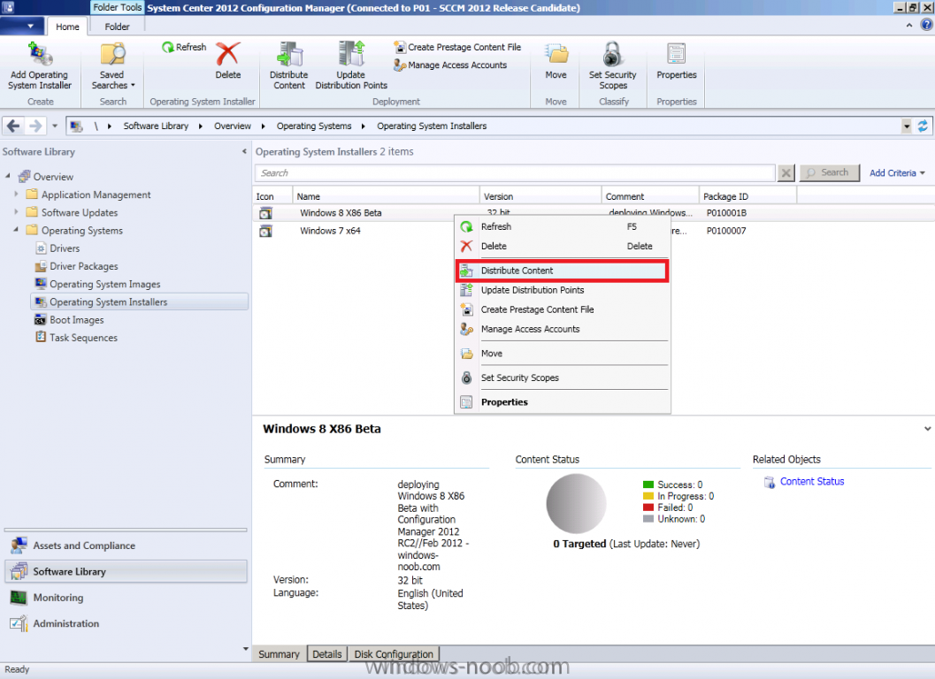The image size is (935, 679).
Task: Click the search input field
Action: (x=515, y=173)
